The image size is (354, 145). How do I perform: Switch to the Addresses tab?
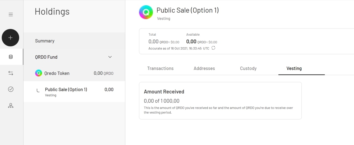pyautogui.click(x=204, y=68)
